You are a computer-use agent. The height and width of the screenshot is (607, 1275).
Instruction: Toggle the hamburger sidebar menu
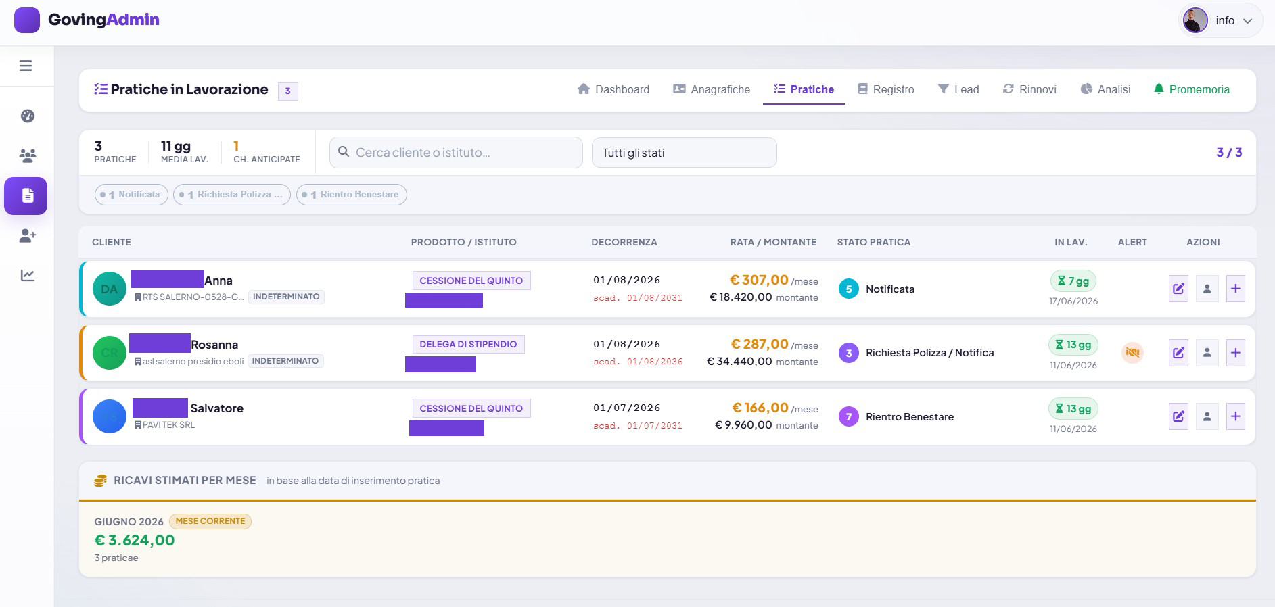coord(26,66)
